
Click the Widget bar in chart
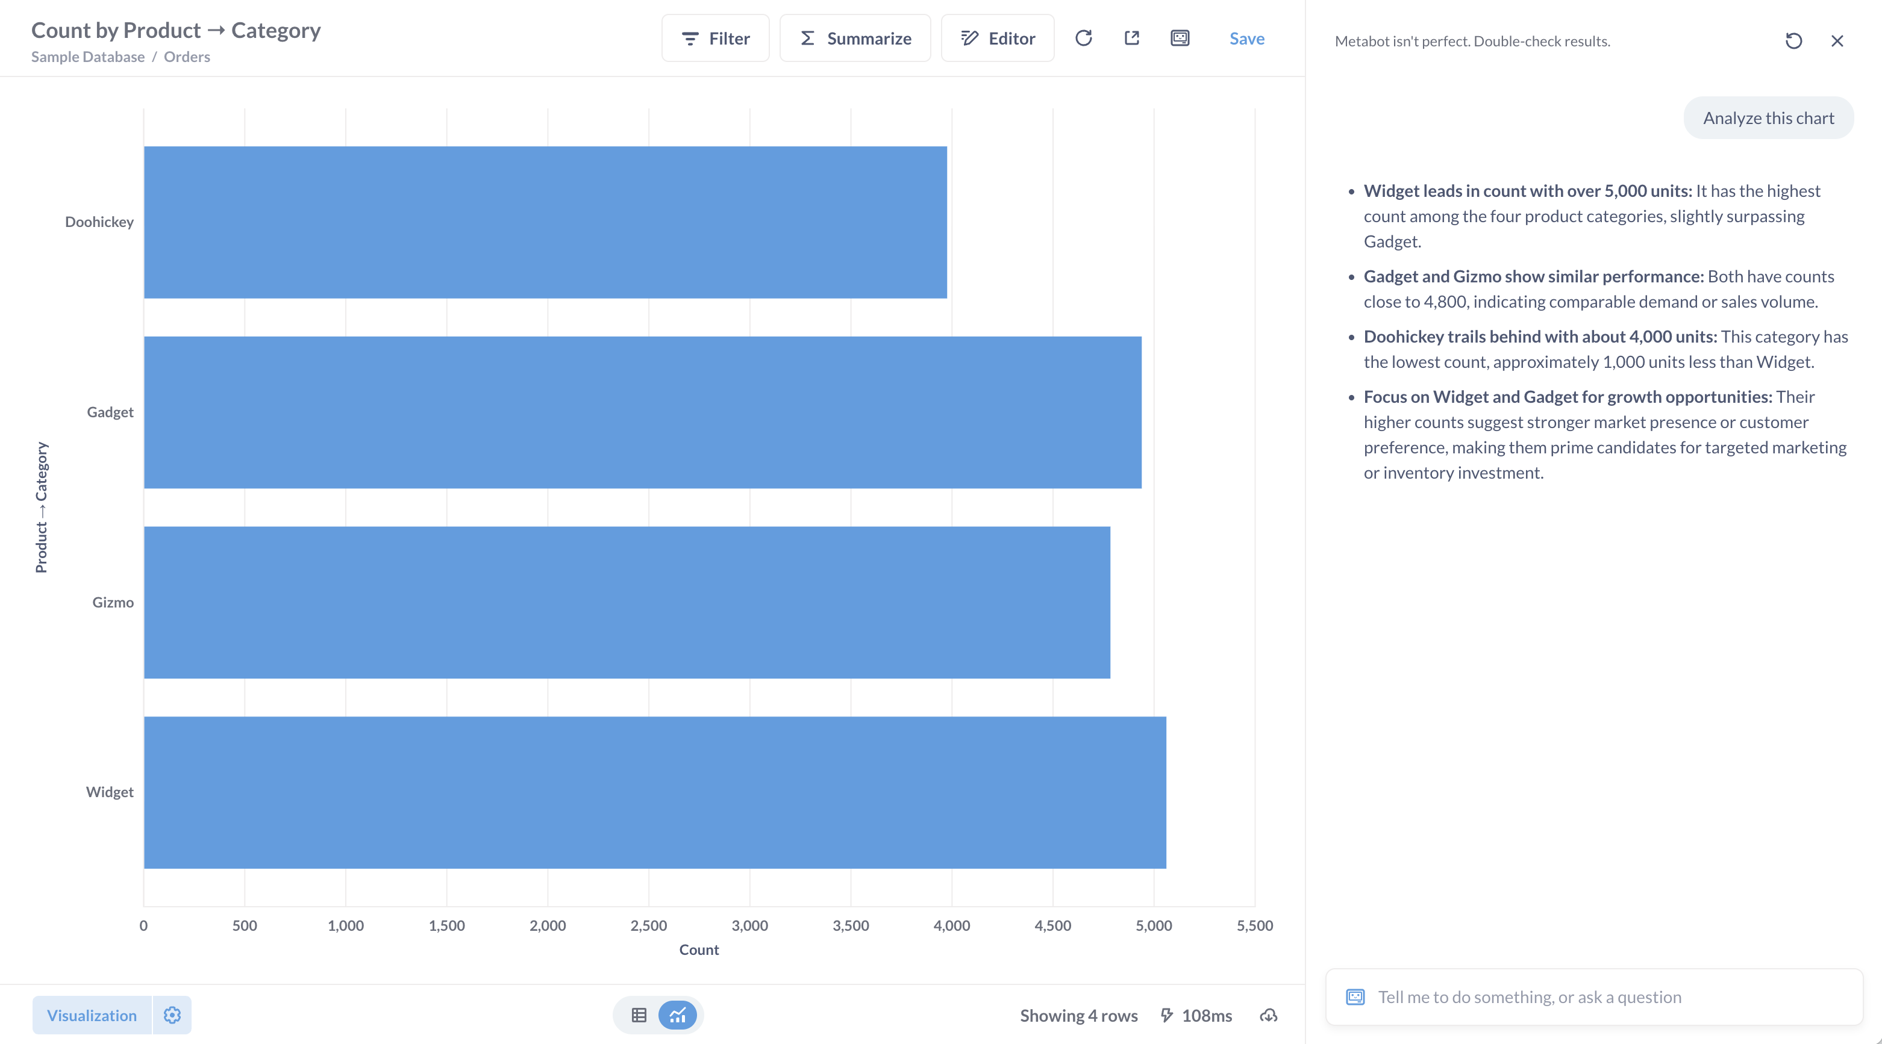click(654, 792)
